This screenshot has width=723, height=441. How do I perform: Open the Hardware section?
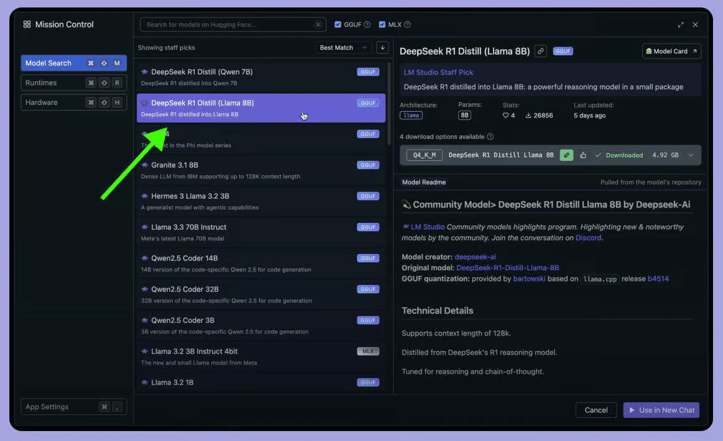(x=73, y=102)
